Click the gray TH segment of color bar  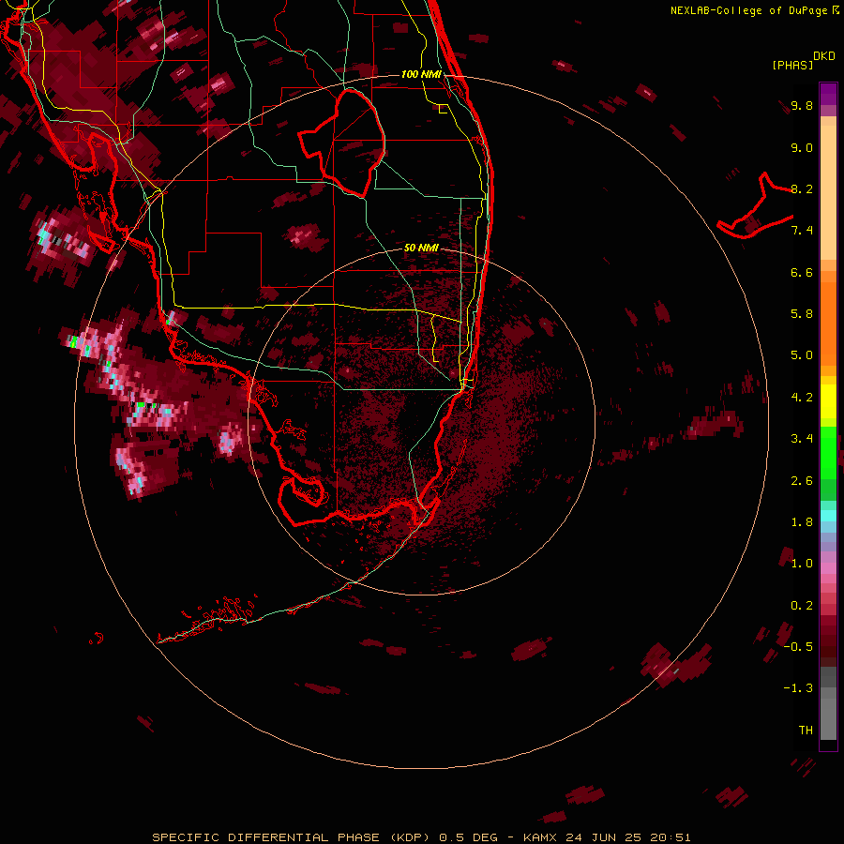(828, 721)
